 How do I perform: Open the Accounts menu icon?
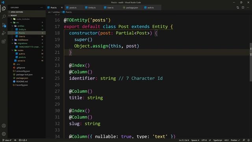[x=4, y=125]
